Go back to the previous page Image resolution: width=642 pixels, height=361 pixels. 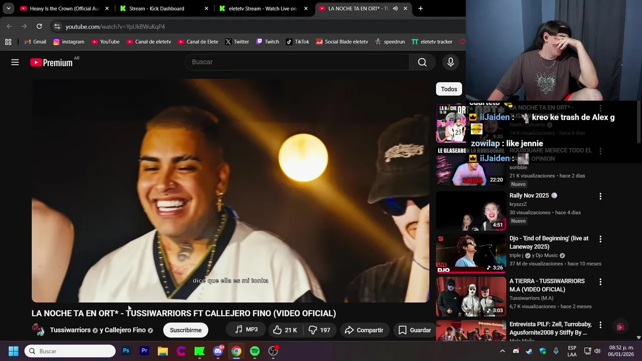9,26
